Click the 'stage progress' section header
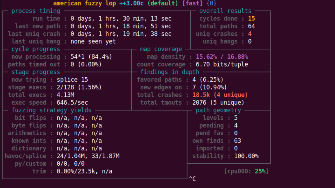 36,72
